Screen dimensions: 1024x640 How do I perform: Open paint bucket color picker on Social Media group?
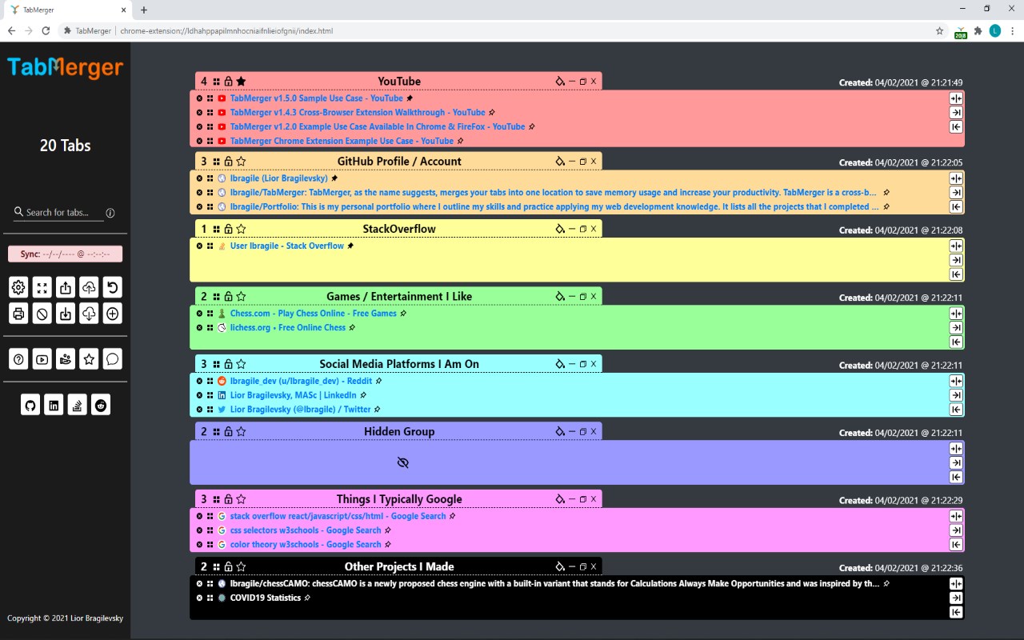(x=560, y=364)
